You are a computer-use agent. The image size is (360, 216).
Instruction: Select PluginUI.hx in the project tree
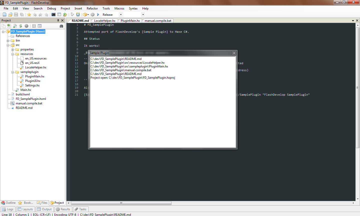click(x=33, y=81)
